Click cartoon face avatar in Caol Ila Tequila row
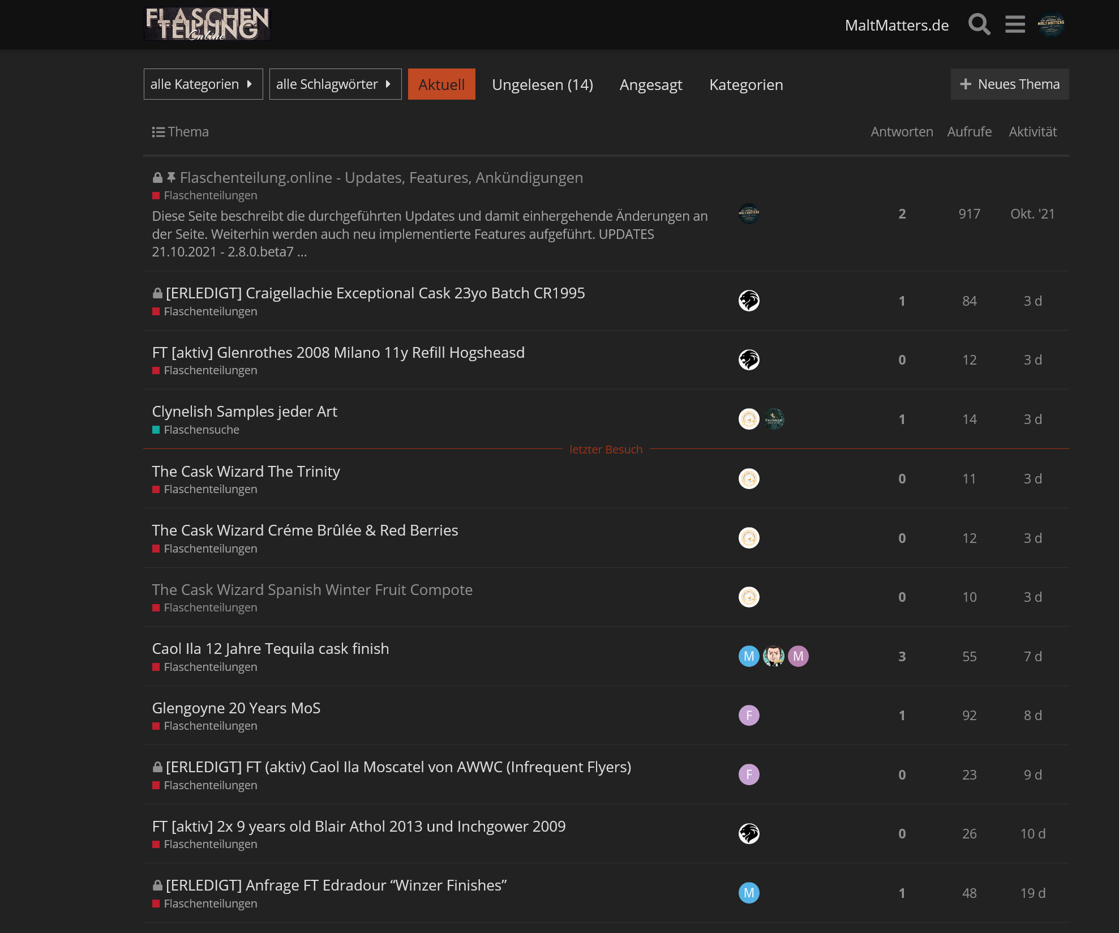 774,656
